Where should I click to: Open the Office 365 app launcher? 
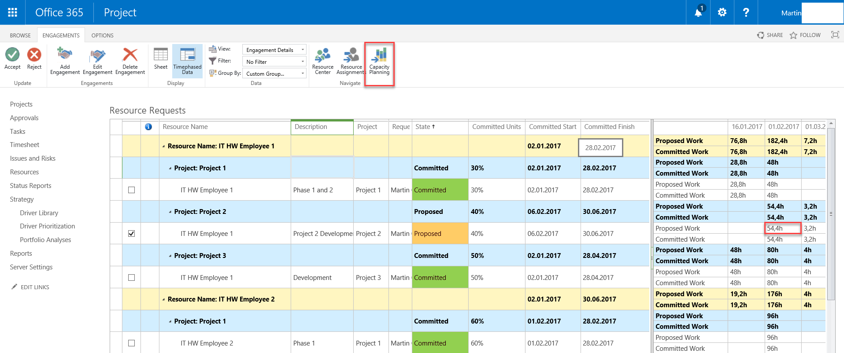12,12
